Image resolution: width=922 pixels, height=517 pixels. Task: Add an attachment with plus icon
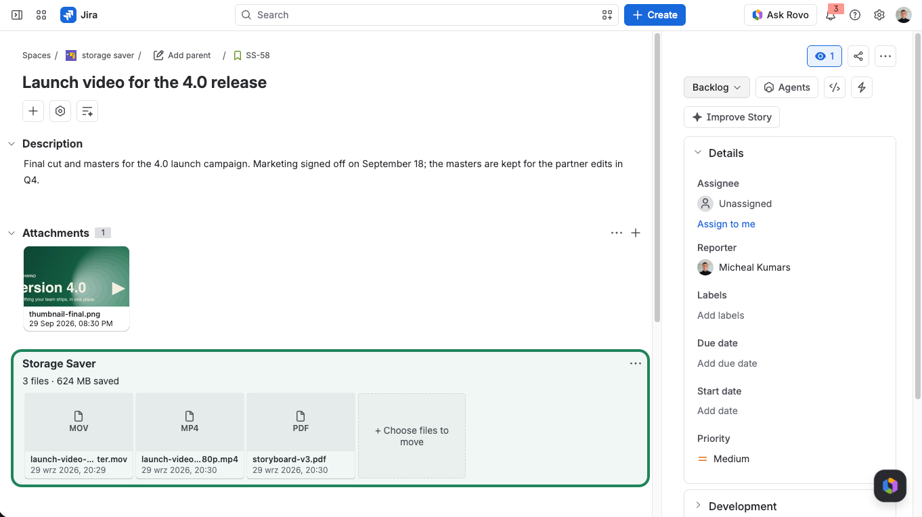pyautogui.click(x=636, y=233)
